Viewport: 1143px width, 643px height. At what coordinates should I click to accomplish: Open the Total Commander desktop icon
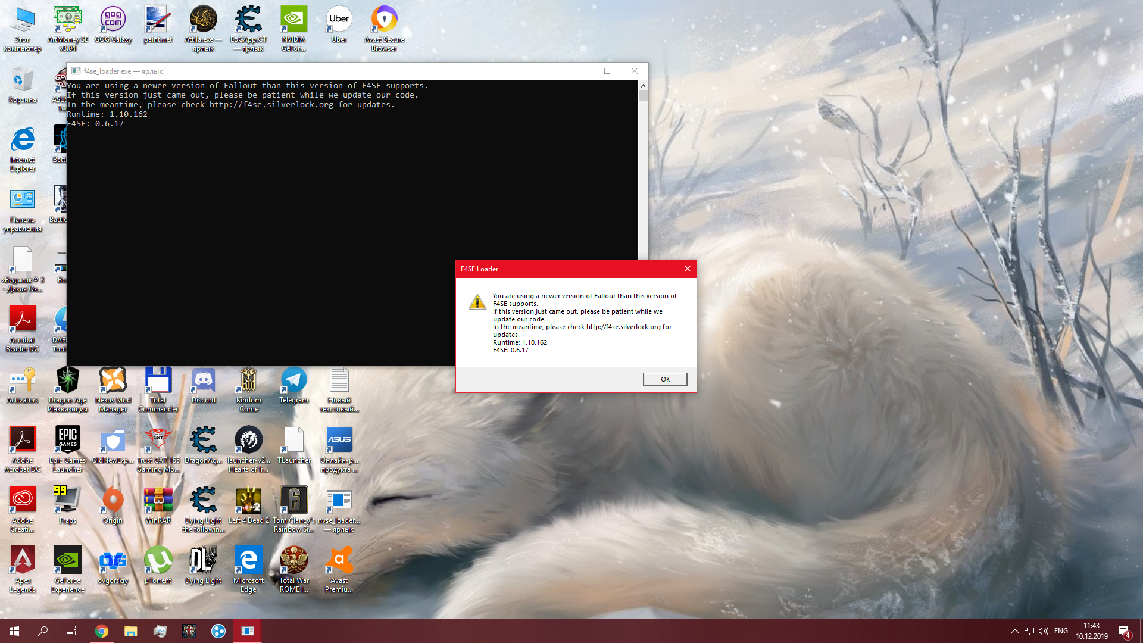158,381
